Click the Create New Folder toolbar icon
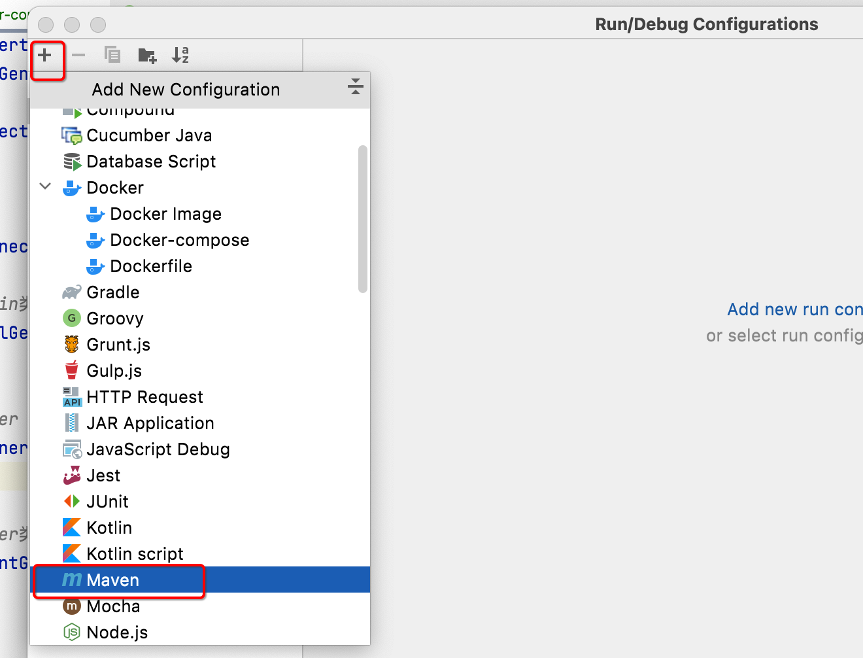This screenshot has height=658, width=863. (x=147, y=56)
